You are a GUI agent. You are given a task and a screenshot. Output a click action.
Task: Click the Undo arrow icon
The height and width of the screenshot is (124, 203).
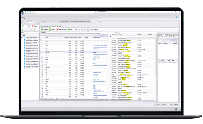point(76,29)
